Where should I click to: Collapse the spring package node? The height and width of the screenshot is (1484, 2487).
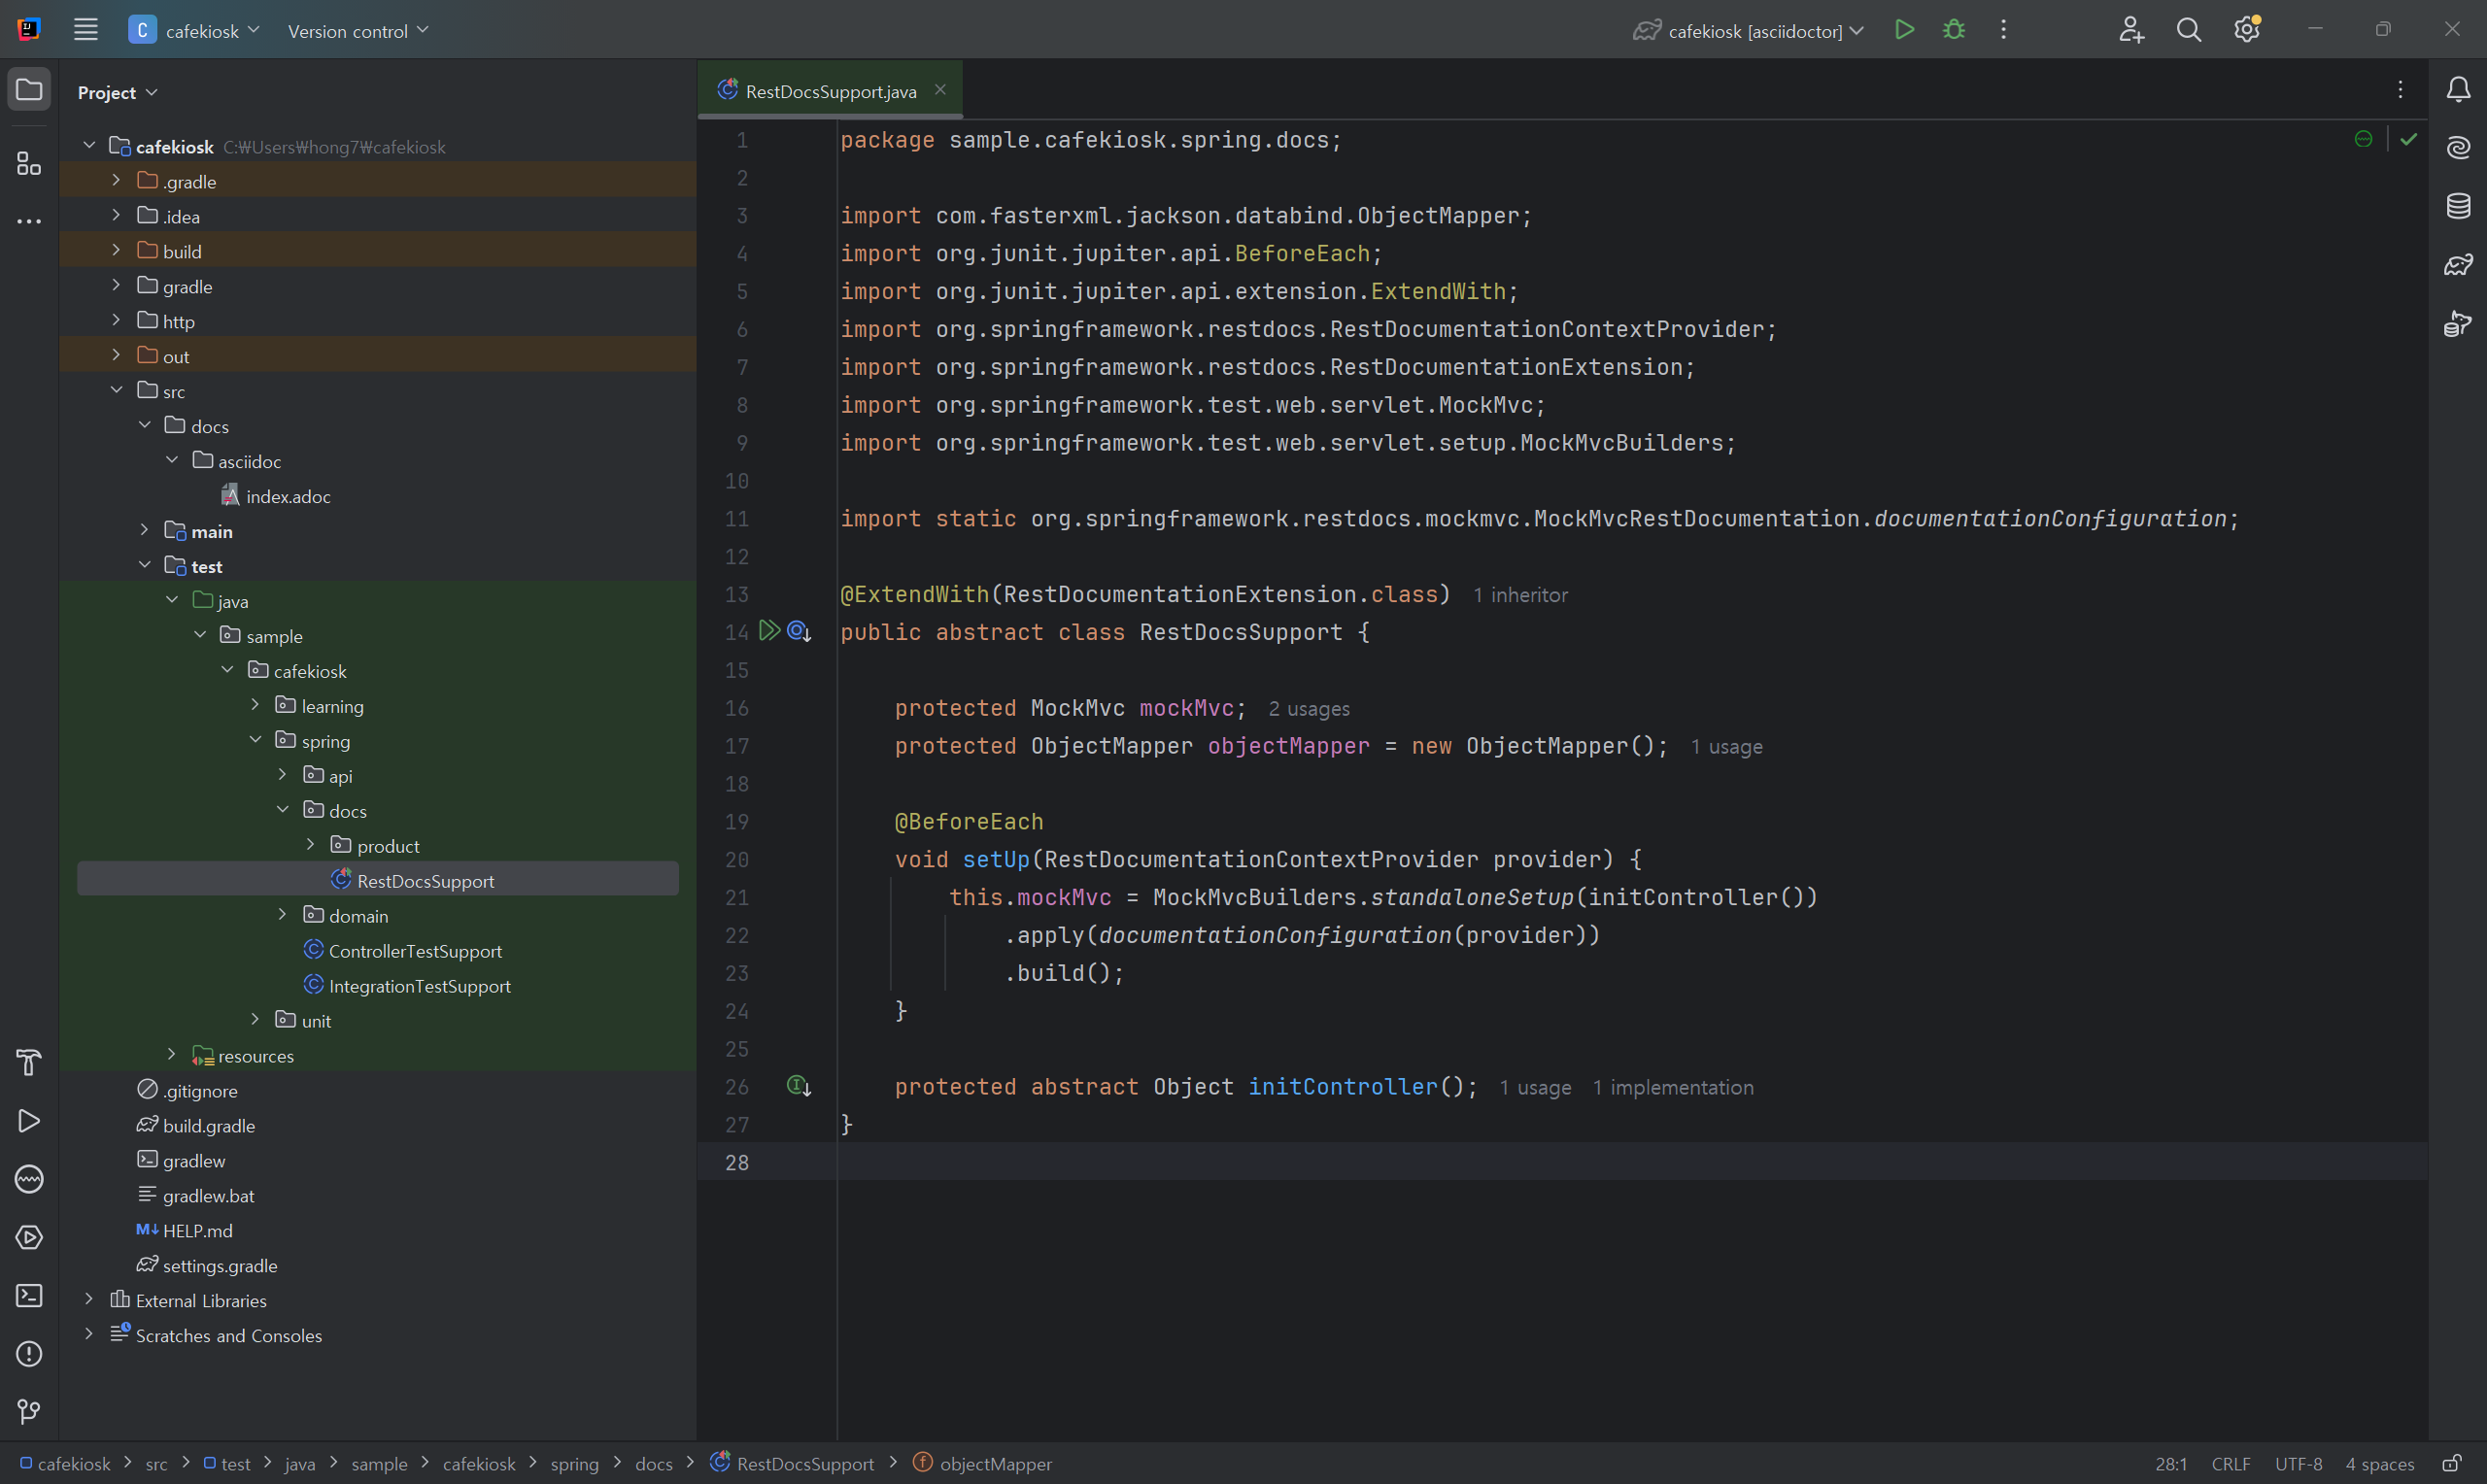coord(255,740)
